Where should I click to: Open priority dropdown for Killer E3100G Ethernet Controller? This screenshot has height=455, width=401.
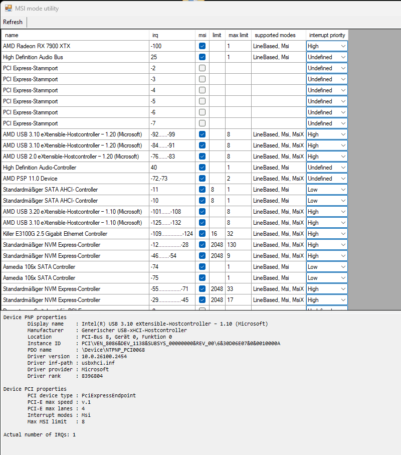click(x=327, y=233)
